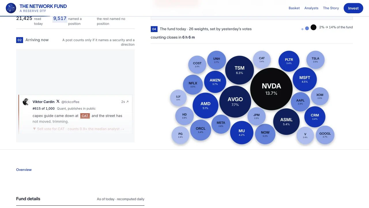Go to The Story page

coord(331,8)
